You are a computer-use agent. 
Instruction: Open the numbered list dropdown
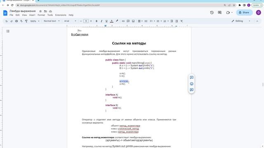click(166, 21)
